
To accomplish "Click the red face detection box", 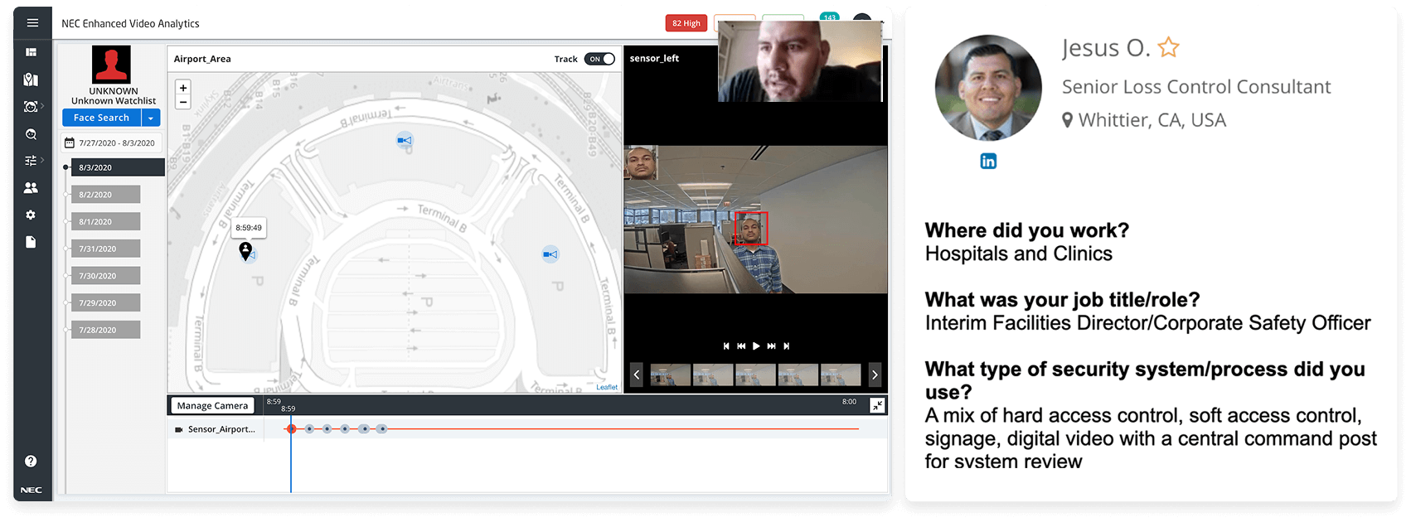I will click(751, 229).
